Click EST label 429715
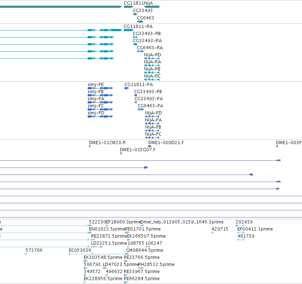Screen dimensions: 302x284 pyautogui.click(x=220, y=229)
